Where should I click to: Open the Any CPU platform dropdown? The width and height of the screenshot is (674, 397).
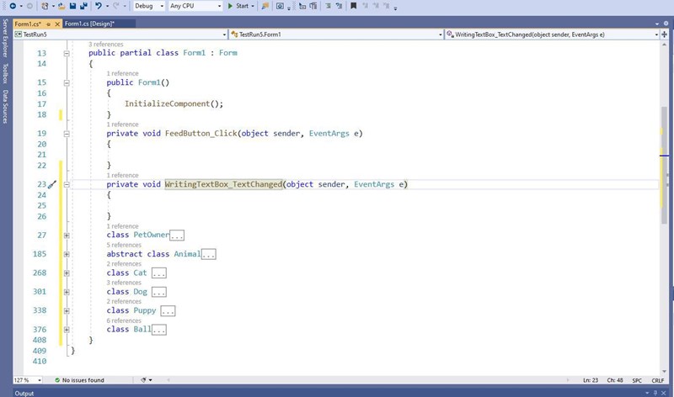point(195,6)
